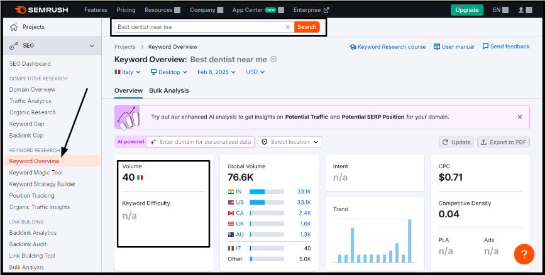Open the Projects home icon
This screenshot has width=545, height=275.
tap(14, 27)
